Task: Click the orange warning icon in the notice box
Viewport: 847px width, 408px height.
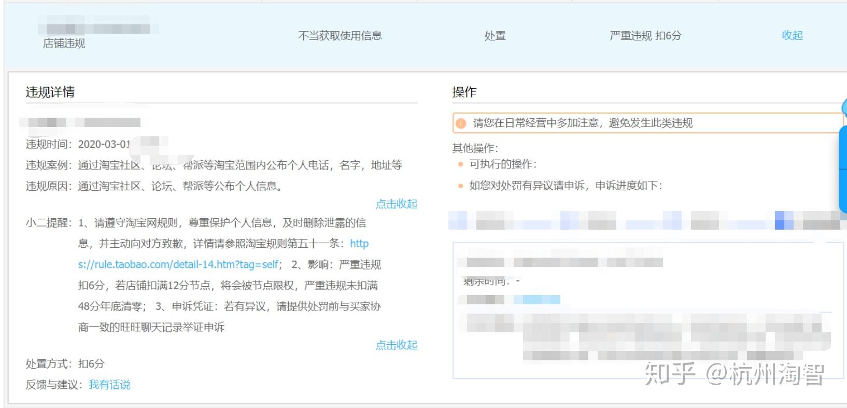Action: tap(461, 123)
